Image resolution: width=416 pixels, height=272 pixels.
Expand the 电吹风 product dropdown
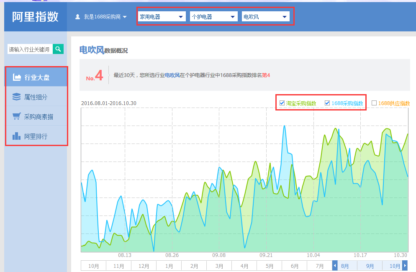coord(265,17)
